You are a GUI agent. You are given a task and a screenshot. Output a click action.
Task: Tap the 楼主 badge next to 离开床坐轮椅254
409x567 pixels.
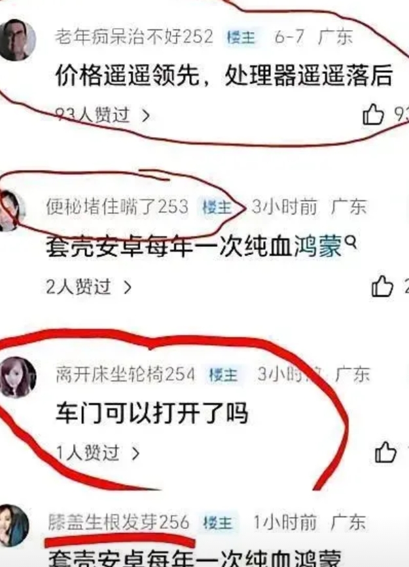(x=223, y=375)
